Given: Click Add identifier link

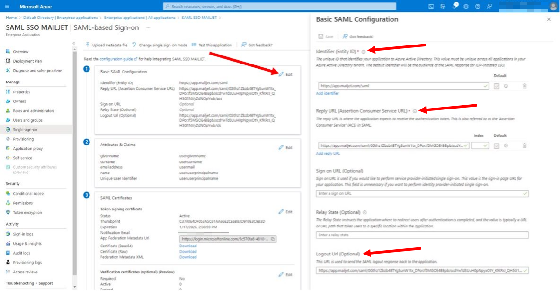Looking at the screenshot, I should click(327, 93).
